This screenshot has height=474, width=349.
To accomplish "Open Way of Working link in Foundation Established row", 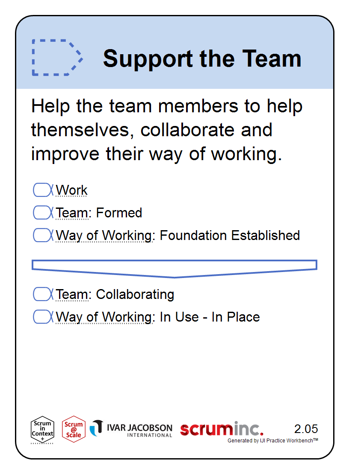I will (x=104, y=235).
